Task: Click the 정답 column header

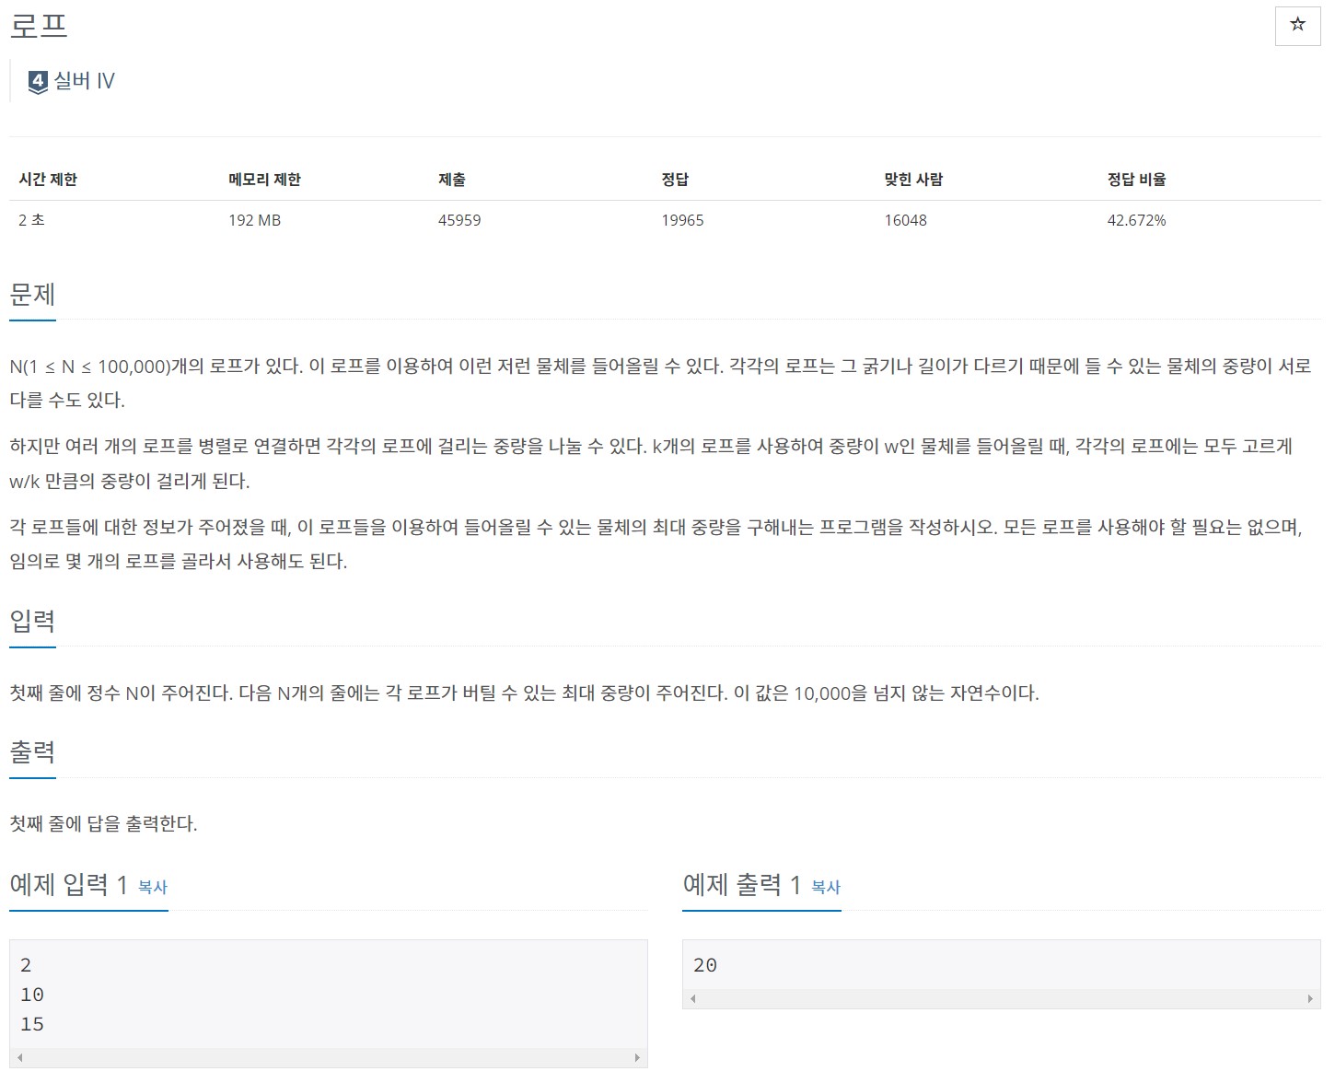Action: pos(675,180)
